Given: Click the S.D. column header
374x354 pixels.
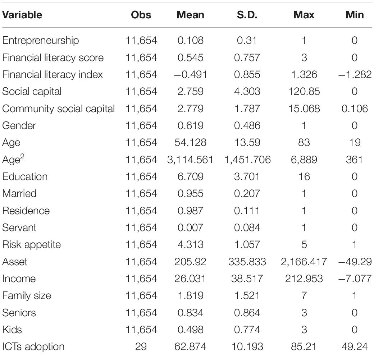Looking at the screenshot, I should coord(247,15).
